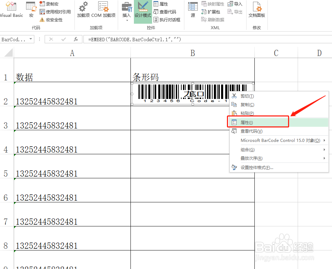Open Document Panel (文档面板)
The image size is (332, 269).
click(x=256, y=10)
